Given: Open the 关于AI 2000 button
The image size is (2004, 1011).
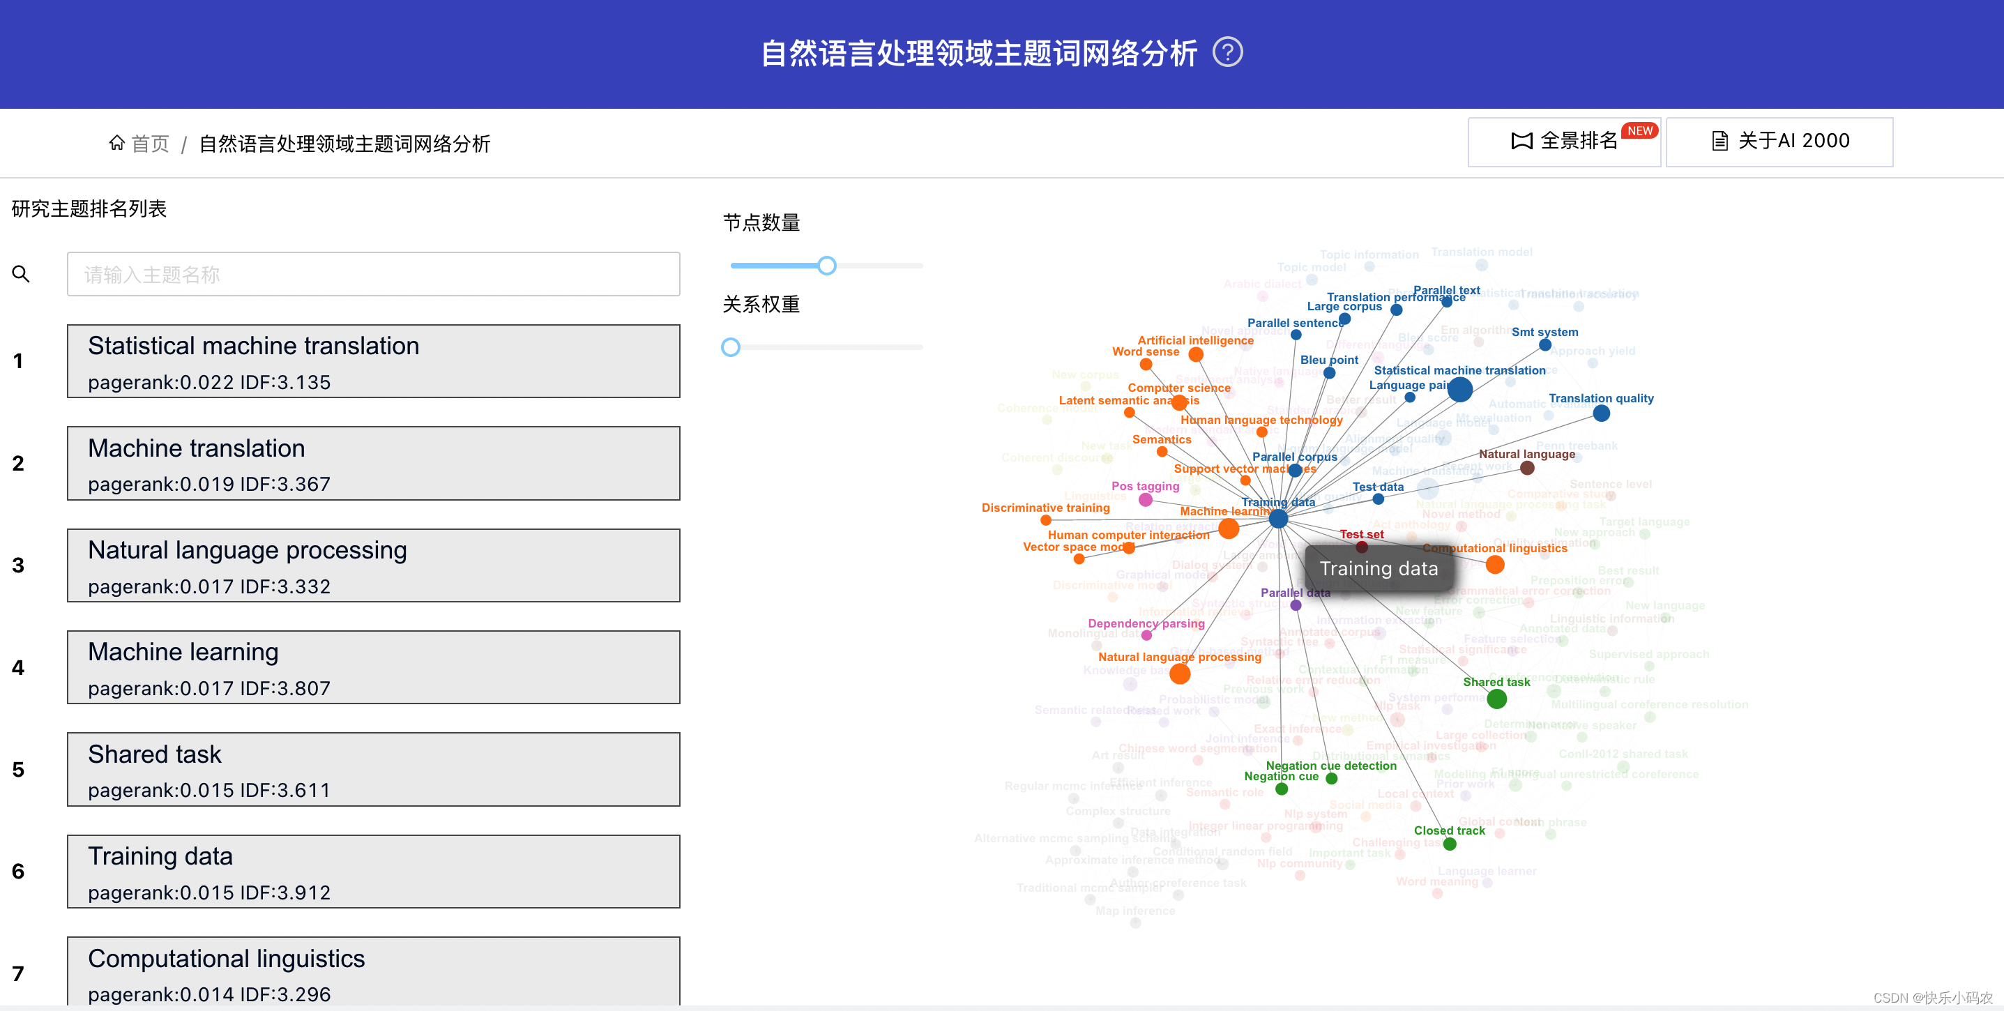Looking at the screenshot, I should [1780, 142].
